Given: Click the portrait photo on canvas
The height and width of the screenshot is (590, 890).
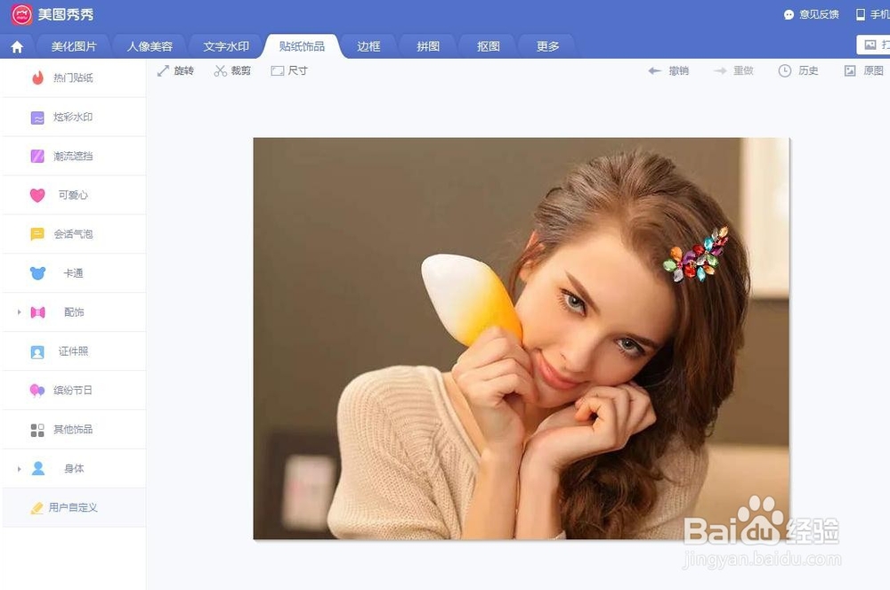Looking at the screenshot, I should pos(521,338).
